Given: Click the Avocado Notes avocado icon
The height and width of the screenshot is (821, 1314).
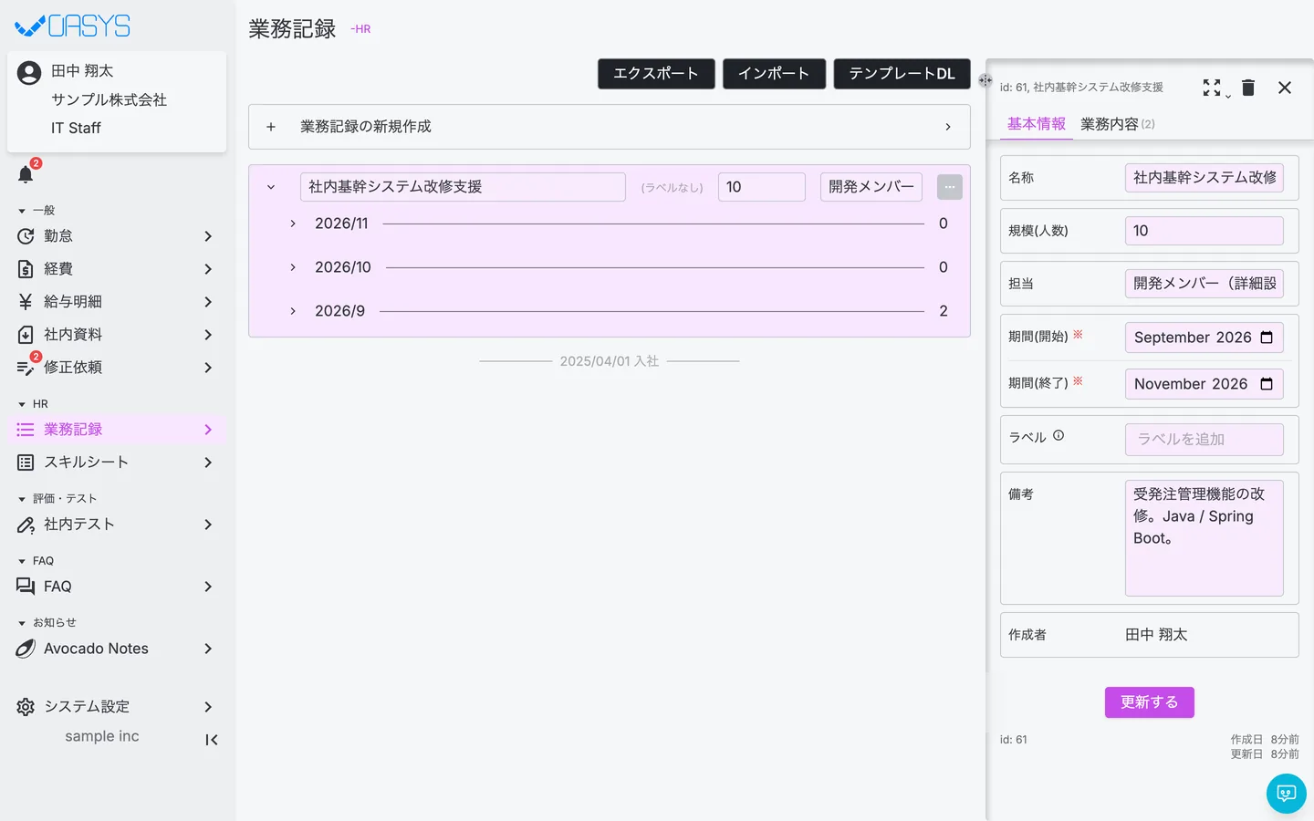Looking at the screenshot, I should click(x=26, y=649).
